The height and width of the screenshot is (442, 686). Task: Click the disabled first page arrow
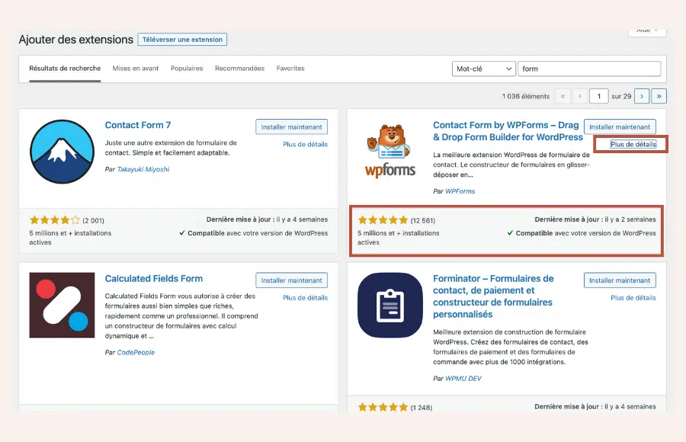tap(563, 96)
